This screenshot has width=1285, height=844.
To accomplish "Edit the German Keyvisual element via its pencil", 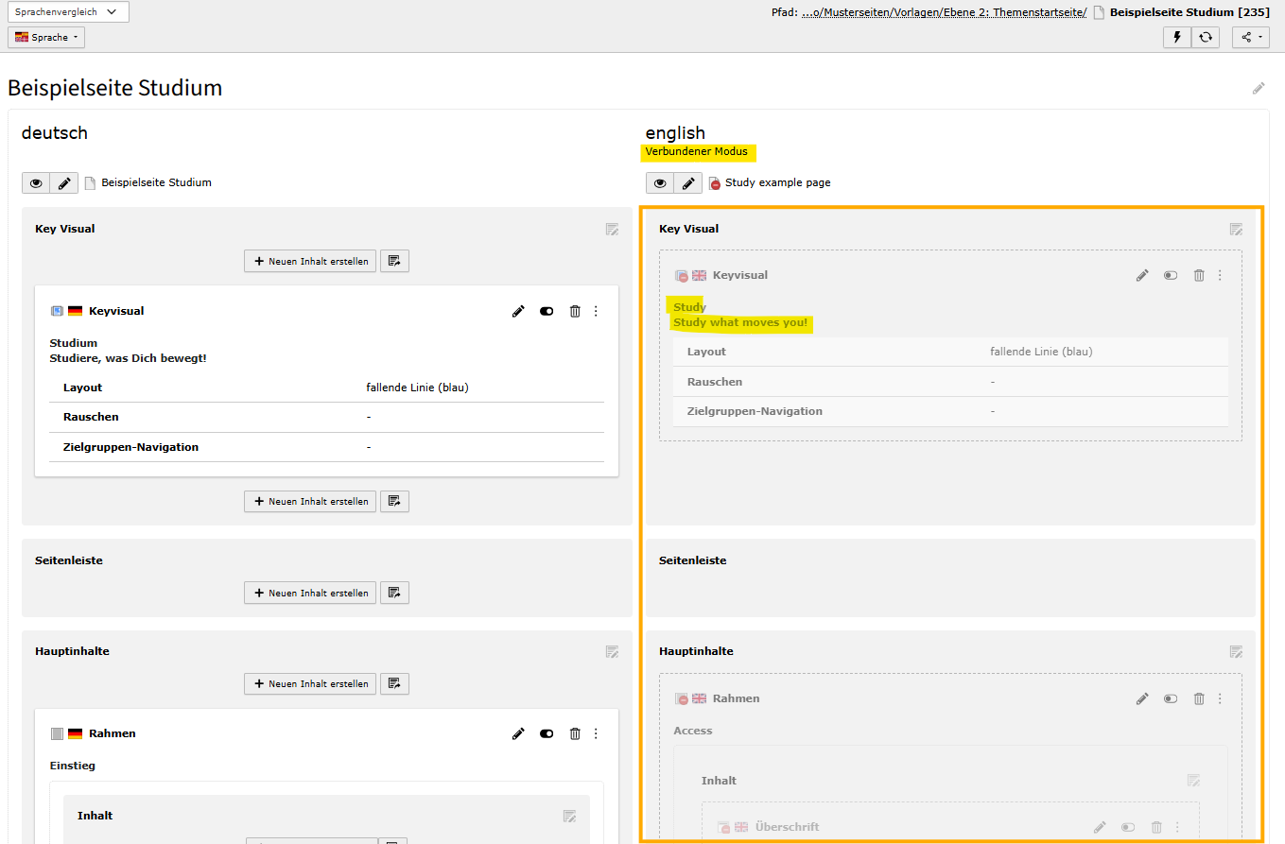I will [518, 311].
